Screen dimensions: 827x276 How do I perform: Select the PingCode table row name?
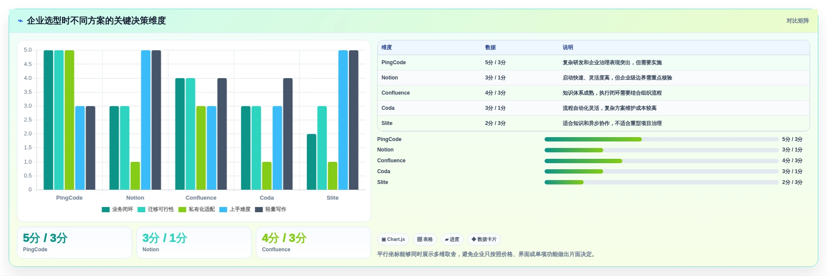(x=394, y=62)
